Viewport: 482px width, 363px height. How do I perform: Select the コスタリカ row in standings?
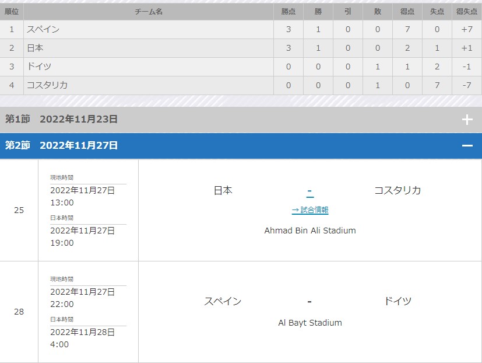tap(241, 85)
